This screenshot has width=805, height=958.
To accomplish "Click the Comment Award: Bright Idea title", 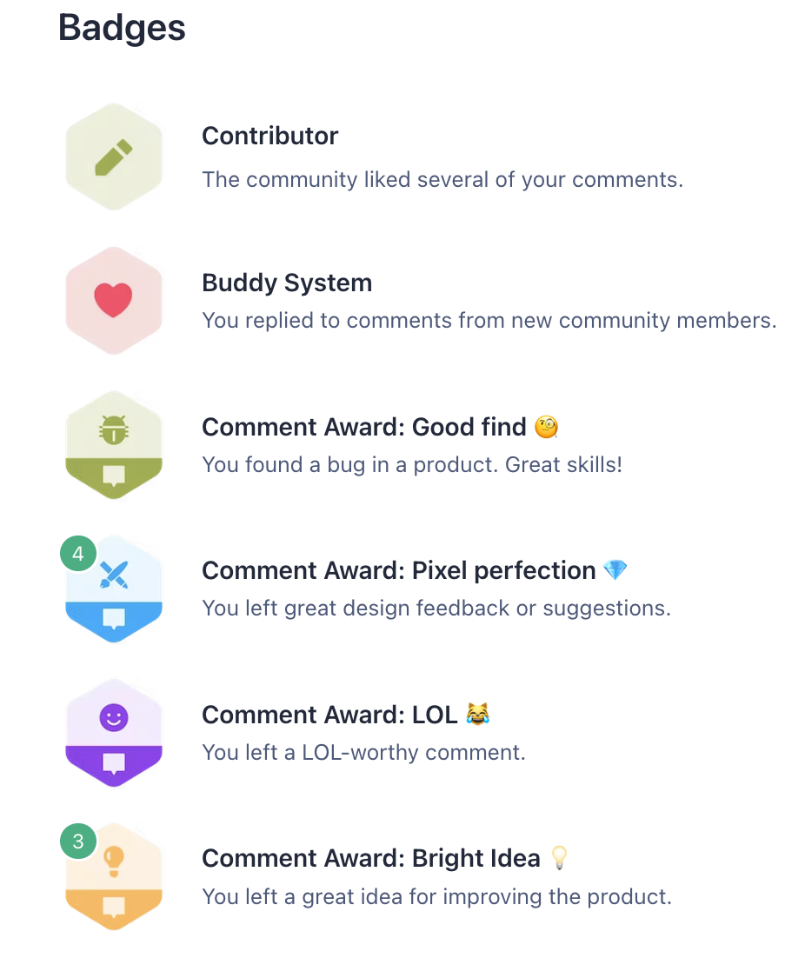I will pos(371,858).
